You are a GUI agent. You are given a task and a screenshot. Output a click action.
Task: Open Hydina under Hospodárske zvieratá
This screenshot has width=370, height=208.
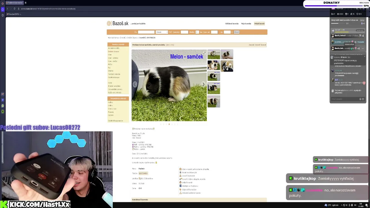[110, 103]
